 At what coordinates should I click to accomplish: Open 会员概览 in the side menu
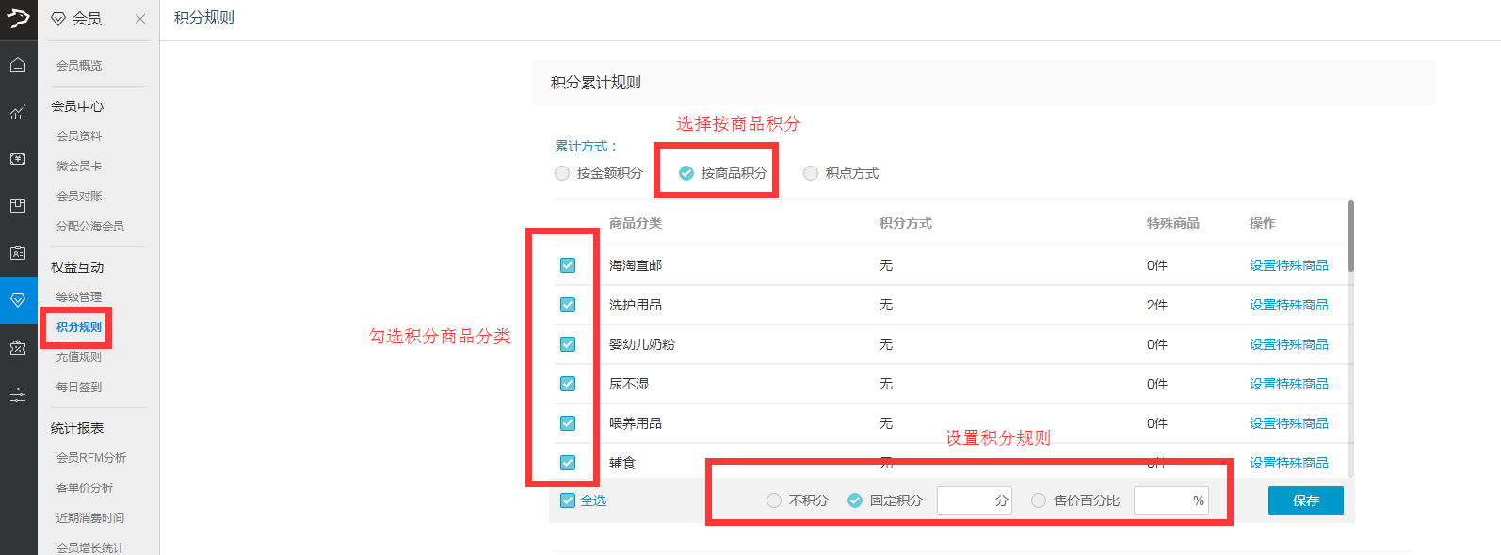[x=79, y=66]
